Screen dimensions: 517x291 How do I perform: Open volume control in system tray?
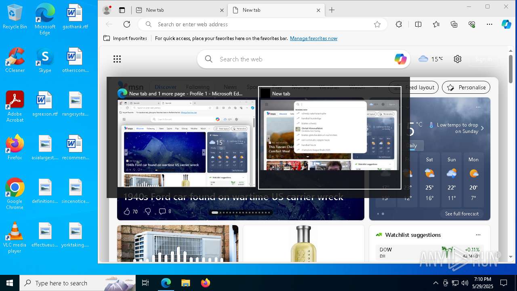click(465, 283)
